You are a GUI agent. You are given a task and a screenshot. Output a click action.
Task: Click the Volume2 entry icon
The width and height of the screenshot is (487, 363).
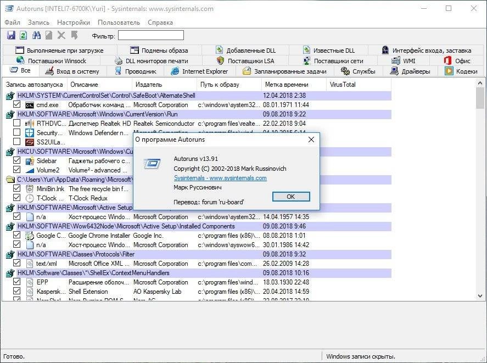pos(30,170)
